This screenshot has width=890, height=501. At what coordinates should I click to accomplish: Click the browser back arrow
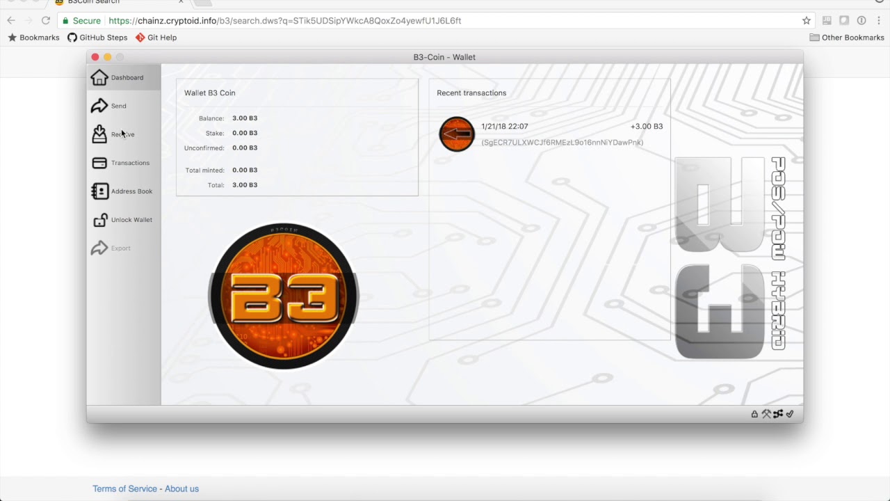click(x=11, y=21)
